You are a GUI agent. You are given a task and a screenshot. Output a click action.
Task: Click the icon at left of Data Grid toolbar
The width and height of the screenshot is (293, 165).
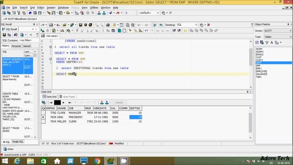[43, 103]
